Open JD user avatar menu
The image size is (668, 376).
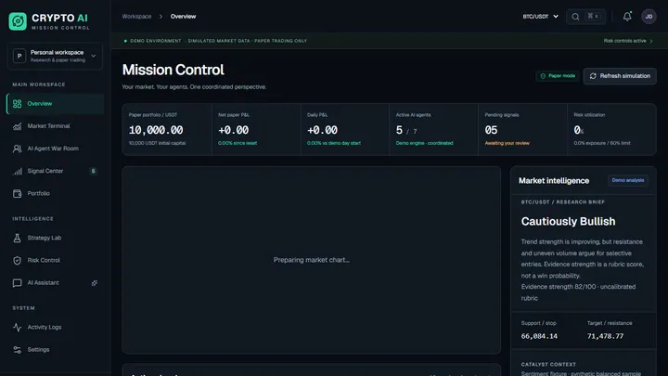pos(649,17)
